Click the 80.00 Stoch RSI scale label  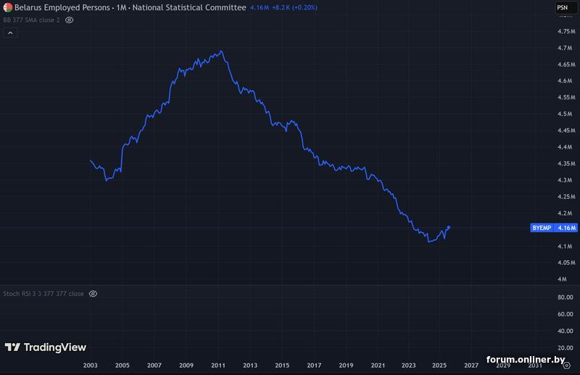[565, 297]
